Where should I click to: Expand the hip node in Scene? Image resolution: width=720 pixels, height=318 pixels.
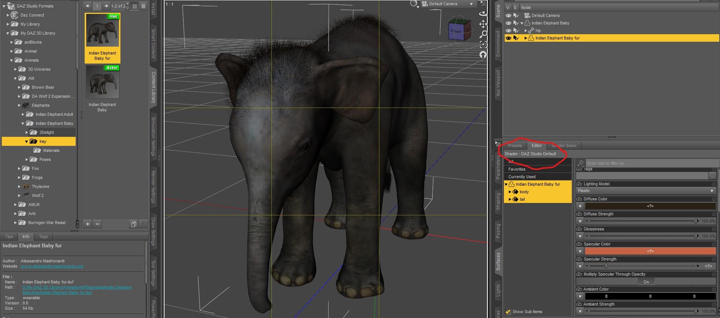click(525, 30)
